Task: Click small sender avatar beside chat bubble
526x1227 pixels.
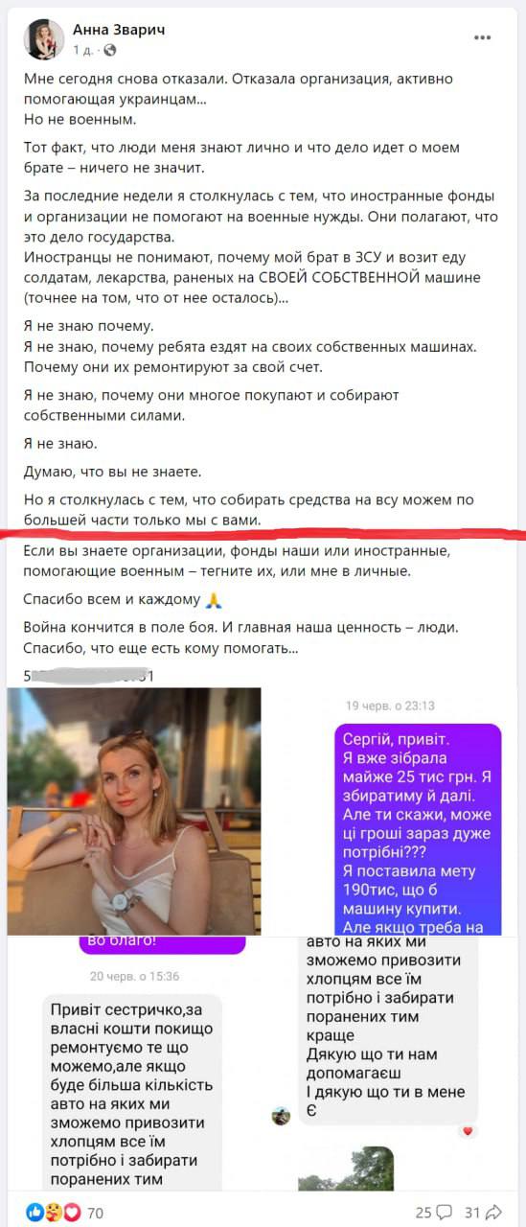Action: point(281,1116)
